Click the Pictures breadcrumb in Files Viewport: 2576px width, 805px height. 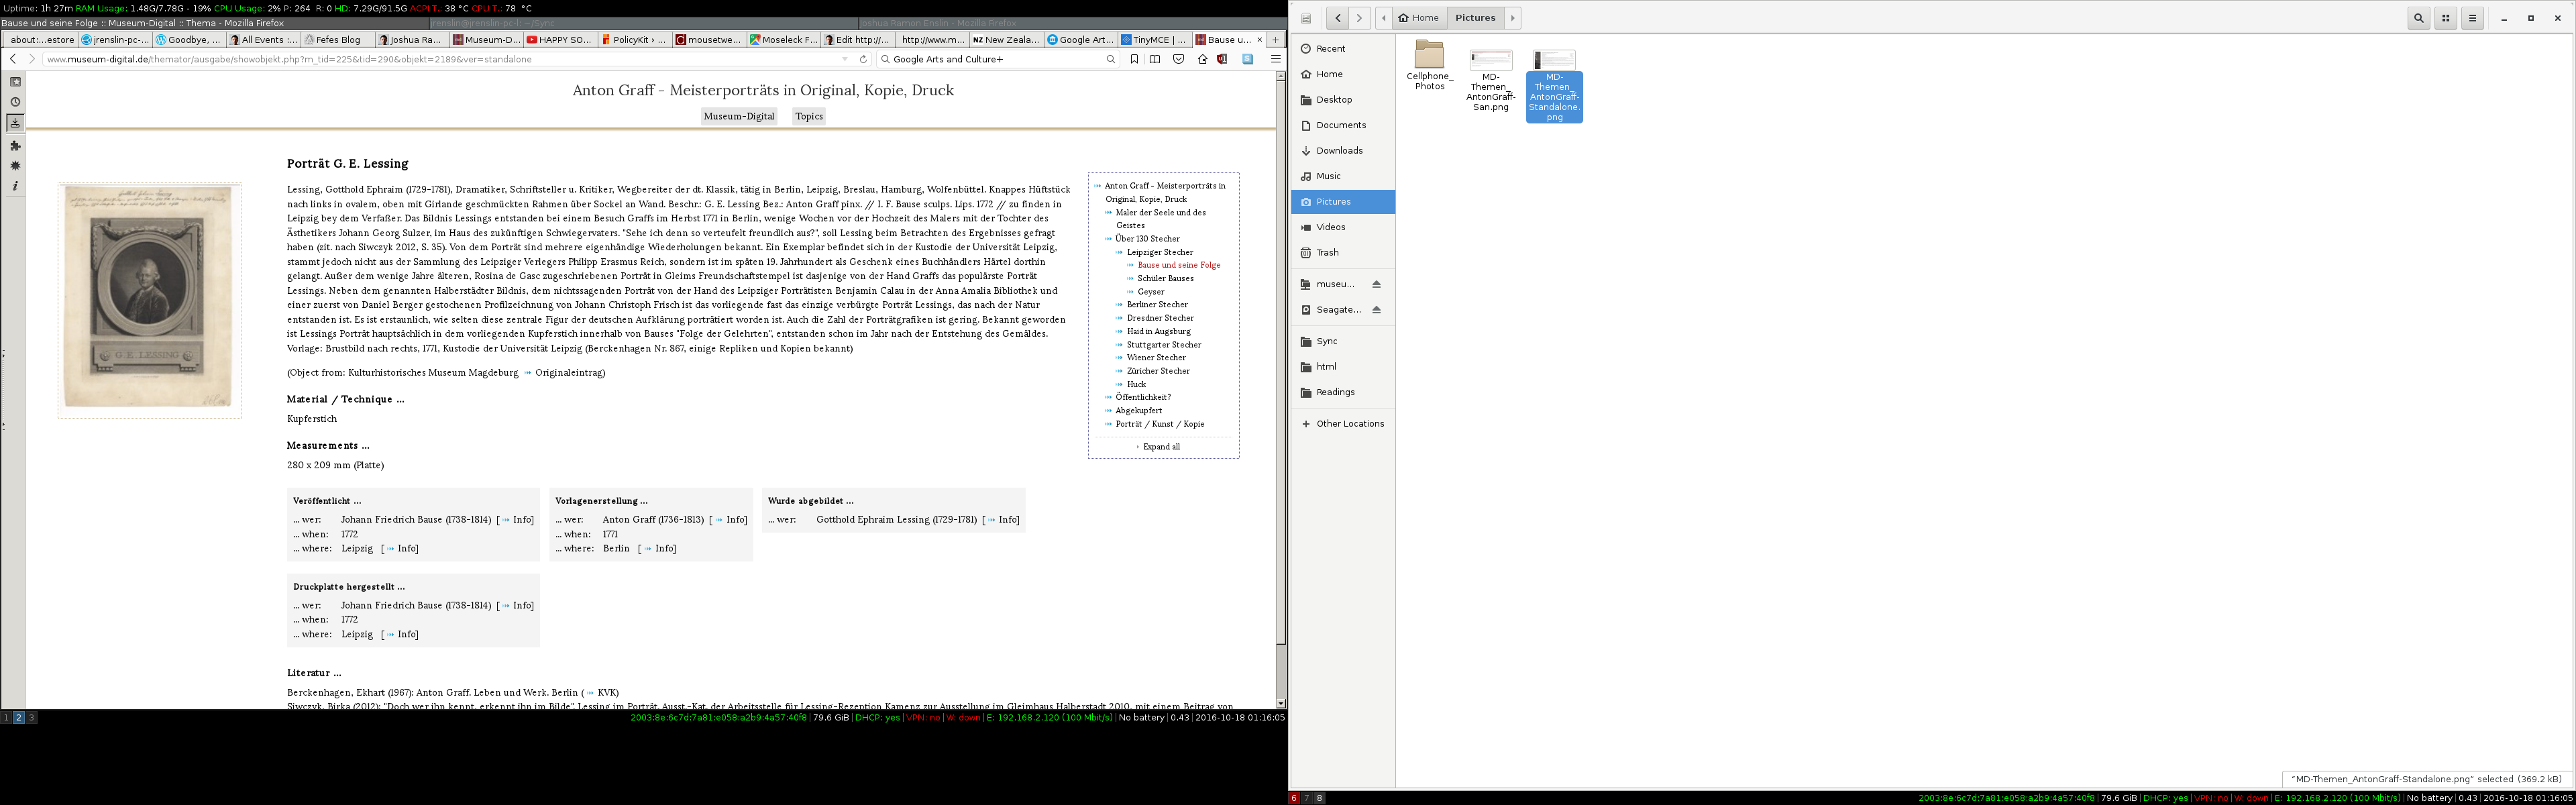1475,18
